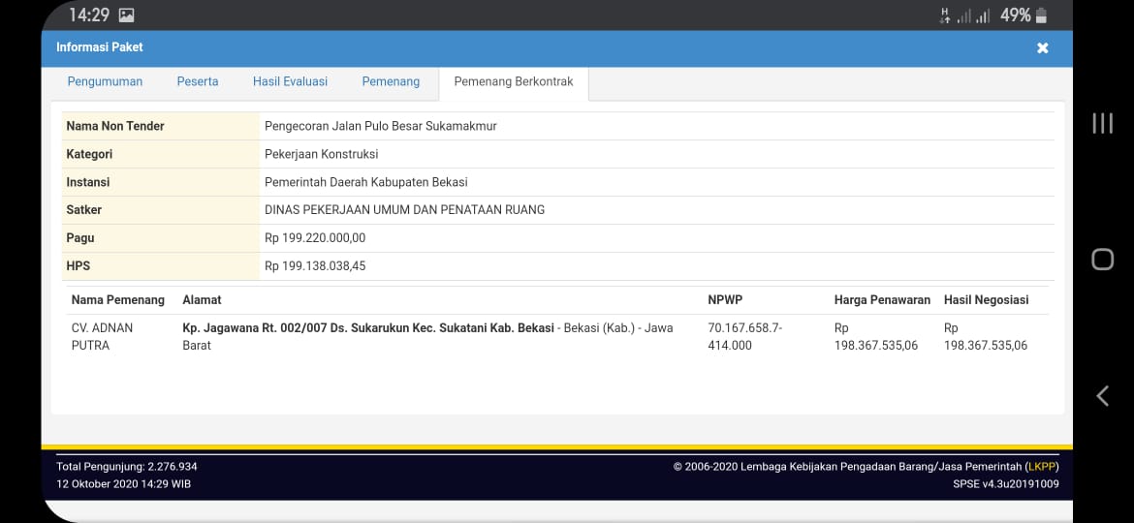Select Hasil Negosiasi amount Rp 198.367.535,06
This screenshot has width=1134, height=523.
[986, 337]
